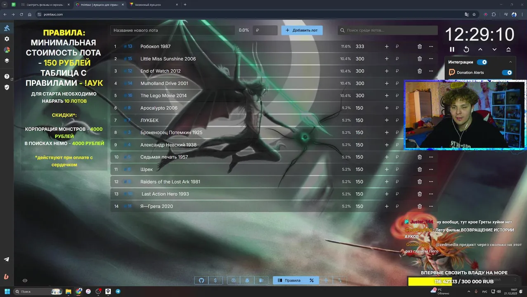Click the yellow donation goal progress bar
Screen dimensions: 527x297
coord(464,281)
